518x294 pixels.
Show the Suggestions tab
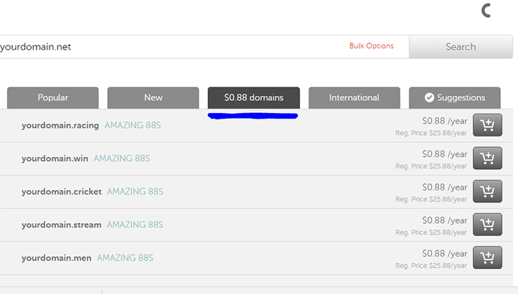pos(455,97)
